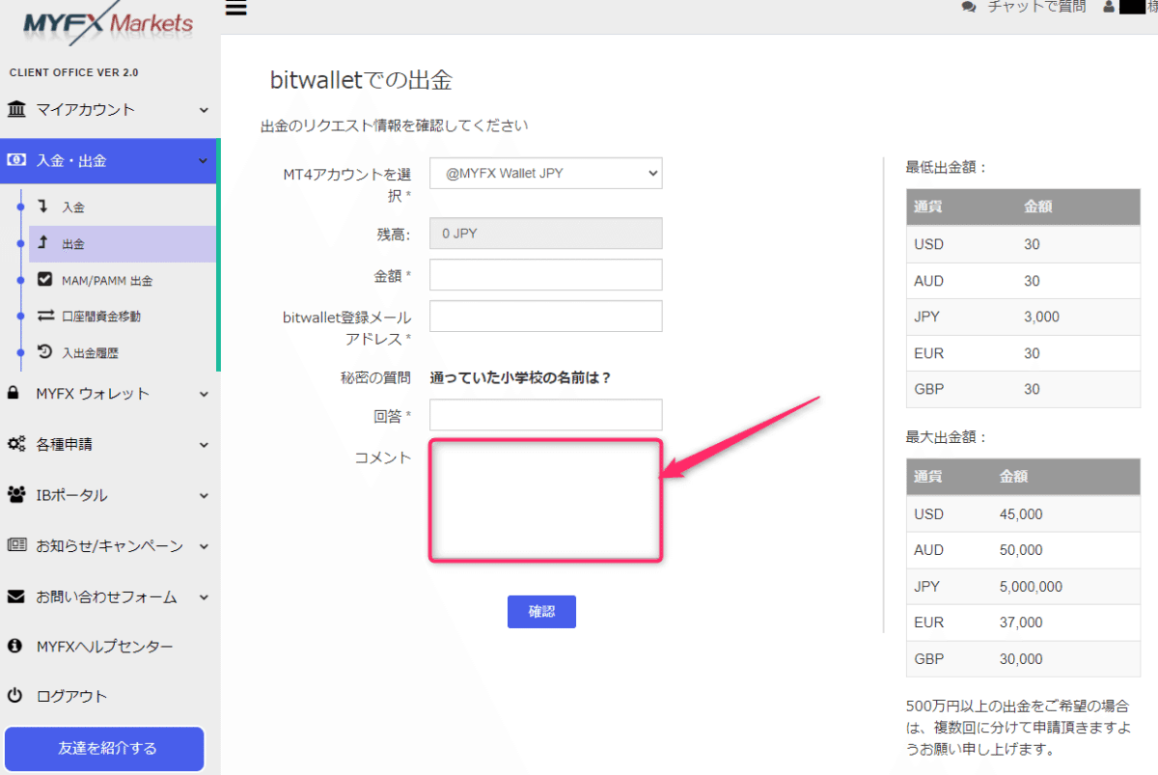Click the chat bubble icon
1158x775 pixels.
click(969, 8)
